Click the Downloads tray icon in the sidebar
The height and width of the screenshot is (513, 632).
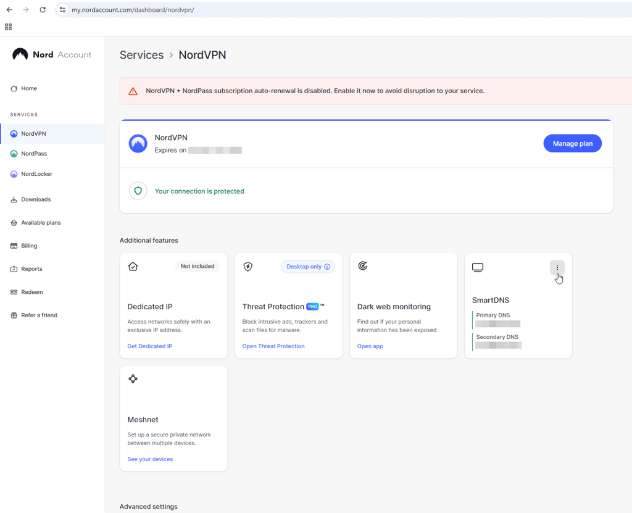(x=14, y=199)
